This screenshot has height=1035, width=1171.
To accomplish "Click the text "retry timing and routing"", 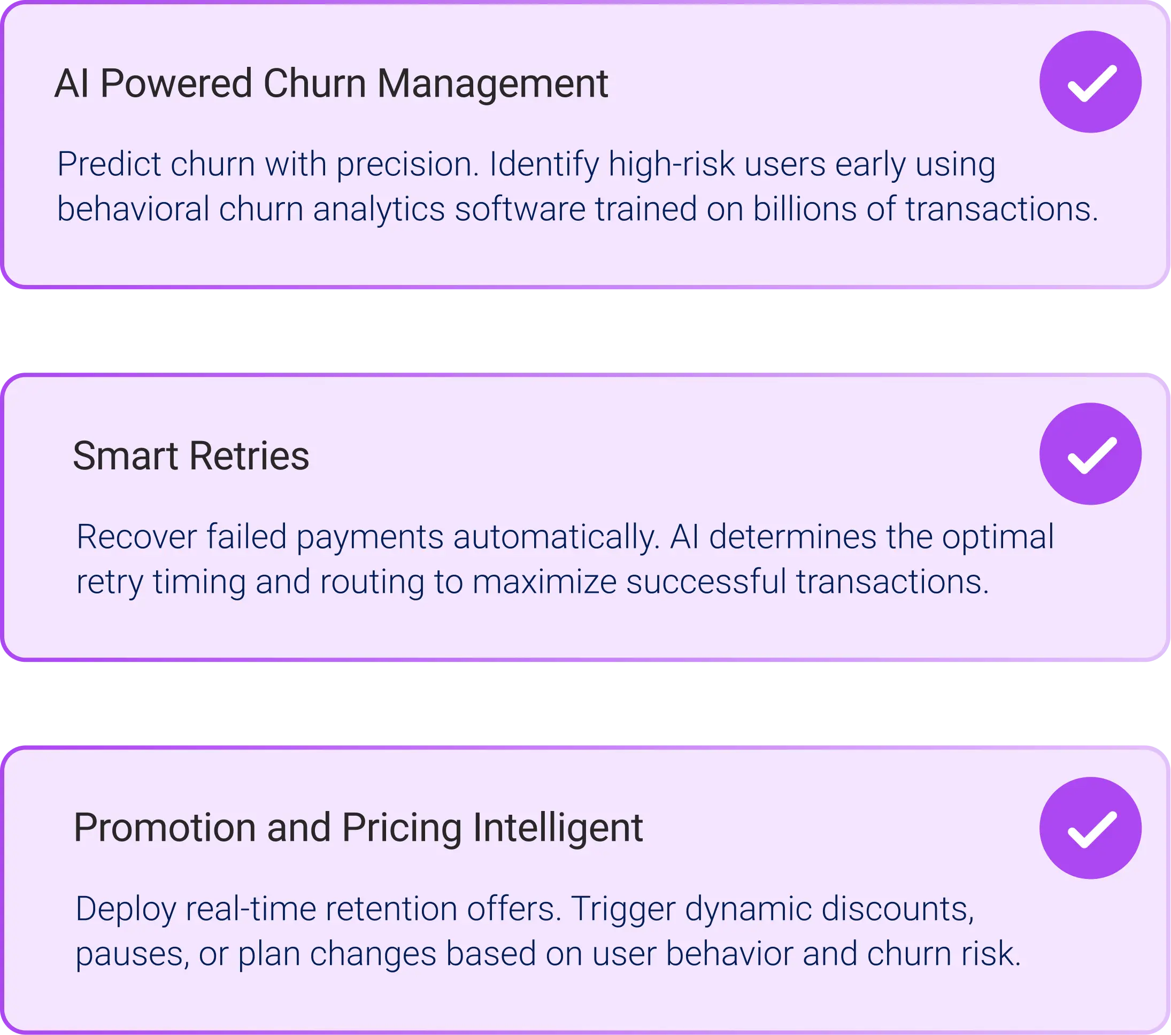I will tap(249, 582).
